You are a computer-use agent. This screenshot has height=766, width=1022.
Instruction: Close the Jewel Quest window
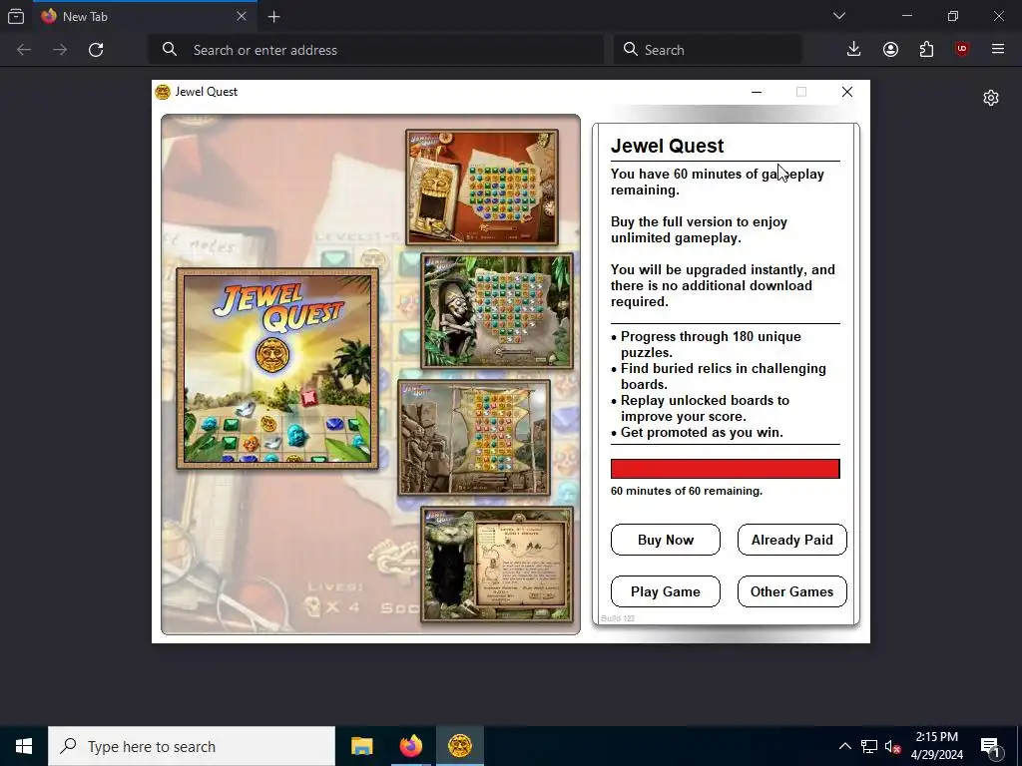846,92
